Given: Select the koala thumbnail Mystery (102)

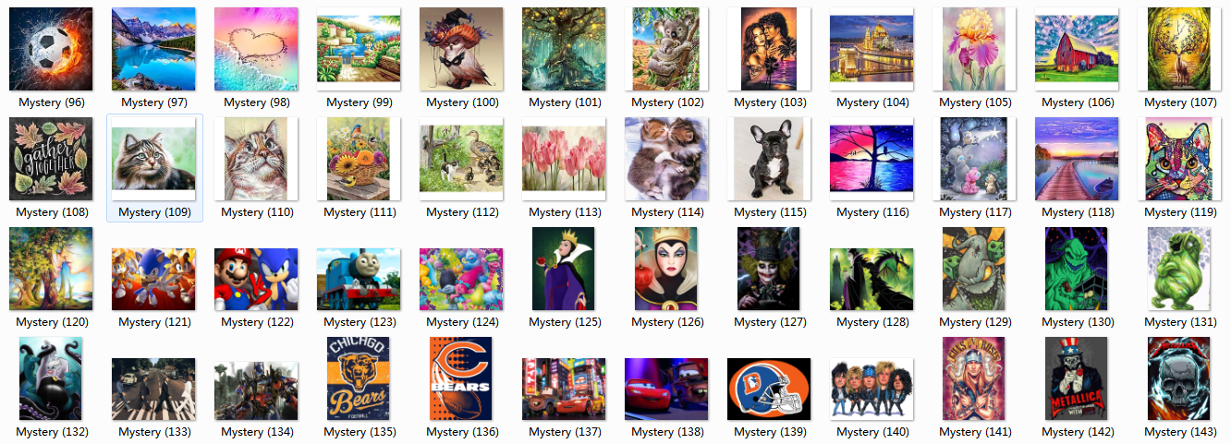Looking at the screenshot, I should 666,49.
